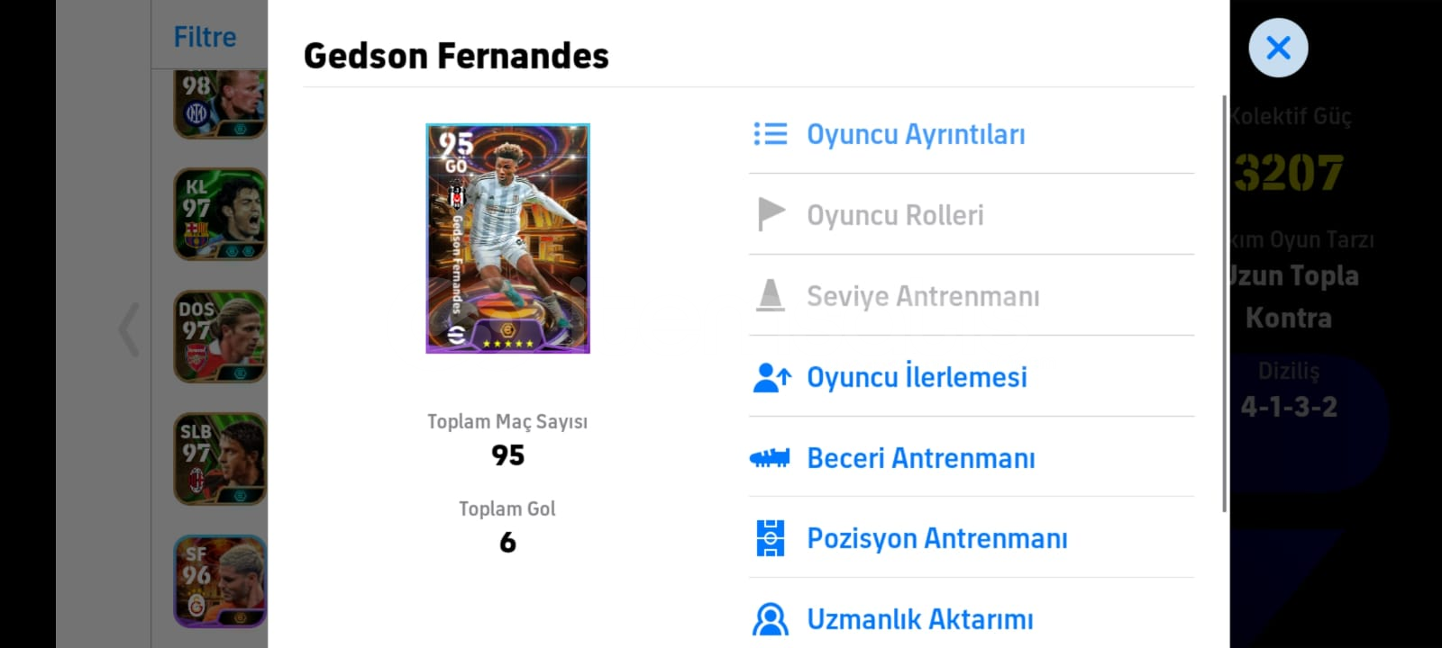Screen dimensions: 1442x648
Task: Click Uzmanlık Aktarımı text label
Action: click(919, 619)
